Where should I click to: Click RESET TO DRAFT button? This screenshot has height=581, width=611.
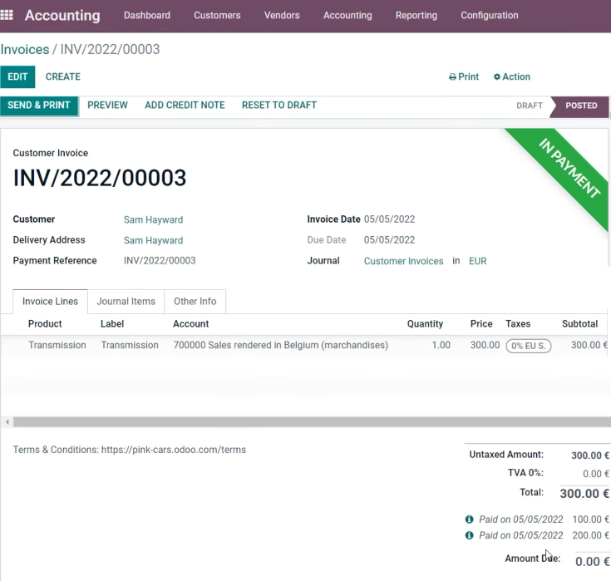coord(279,106)
